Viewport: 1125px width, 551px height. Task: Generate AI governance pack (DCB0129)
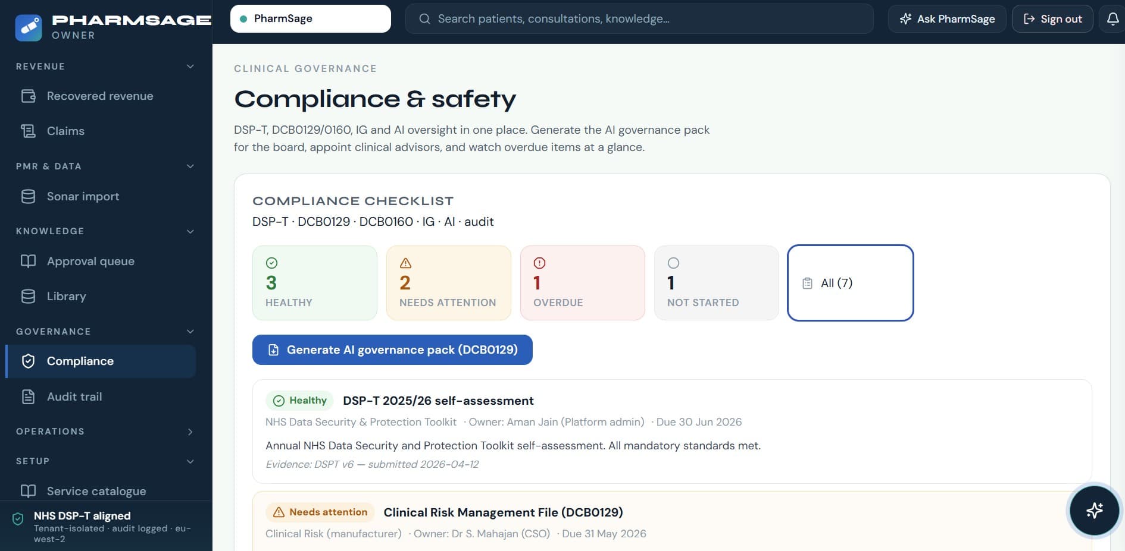[x=392, y=350]
